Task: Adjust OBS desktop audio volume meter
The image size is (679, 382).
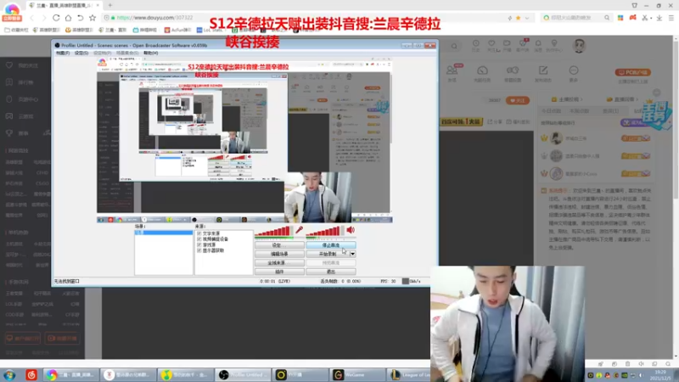Action: pyautogui.click(x=325, y=232)
